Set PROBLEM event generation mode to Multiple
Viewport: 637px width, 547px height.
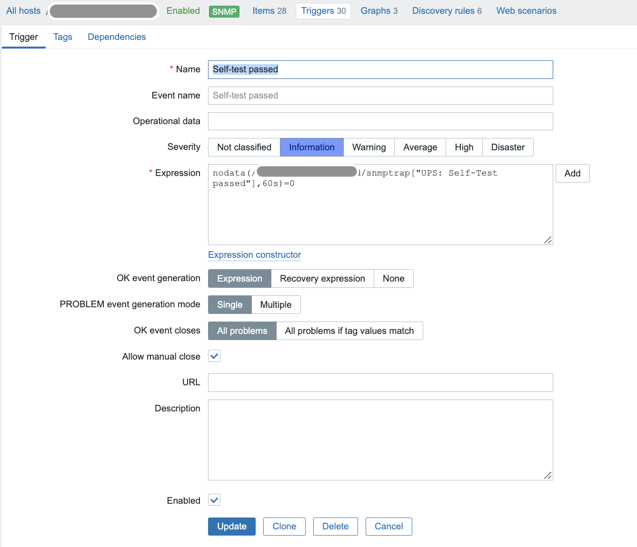(x=276, y=305)
